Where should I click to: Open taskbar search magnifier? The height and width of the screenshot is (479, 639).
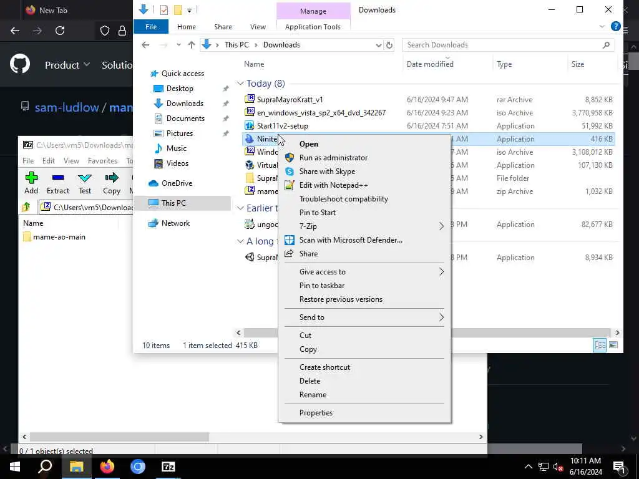pyautogui.click(x=45, y=467)
